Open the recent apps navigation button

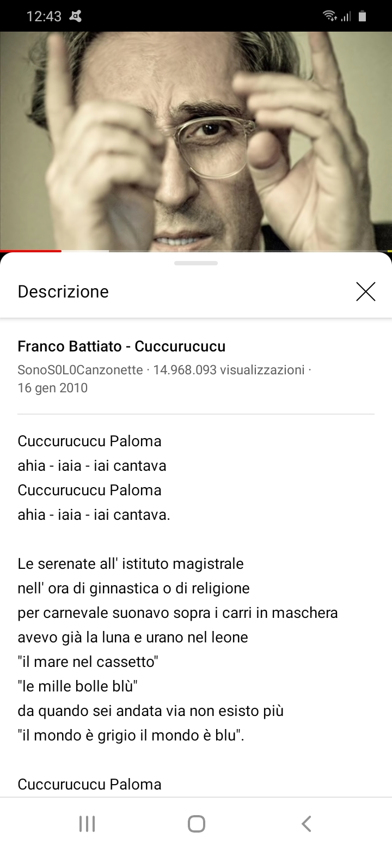pyautogui.click(x=87, y=823)
